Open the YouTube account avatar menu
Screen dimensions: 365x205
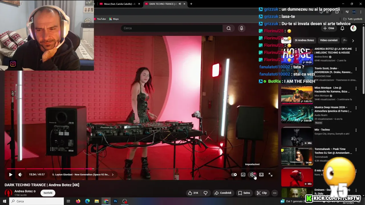point(353,28)
